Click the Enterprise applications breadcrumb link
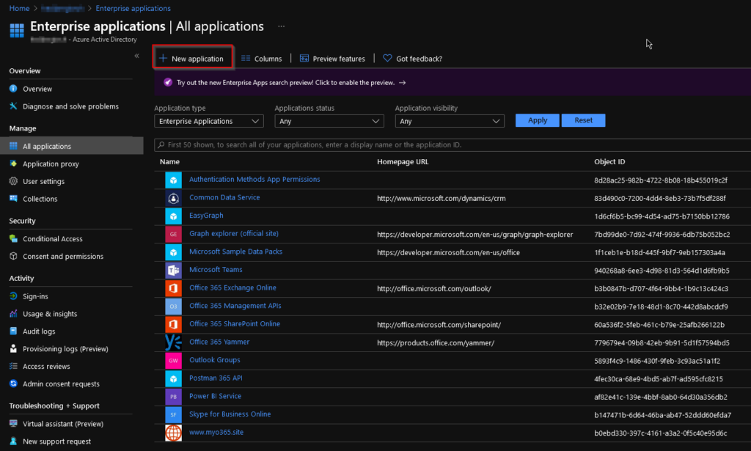Viewport: 751px width, 451px height. tap(133, 8)
